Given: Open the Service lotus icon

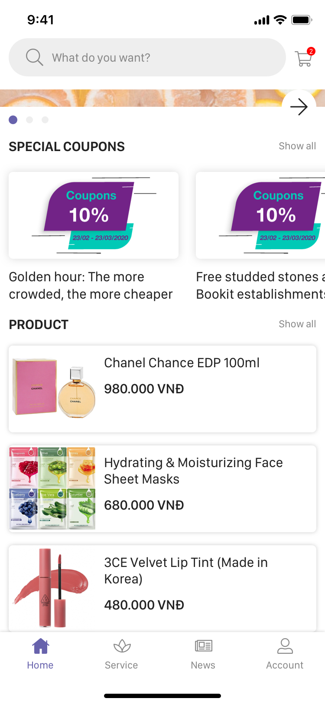Looking at the screenshot, I should (122, 646).
